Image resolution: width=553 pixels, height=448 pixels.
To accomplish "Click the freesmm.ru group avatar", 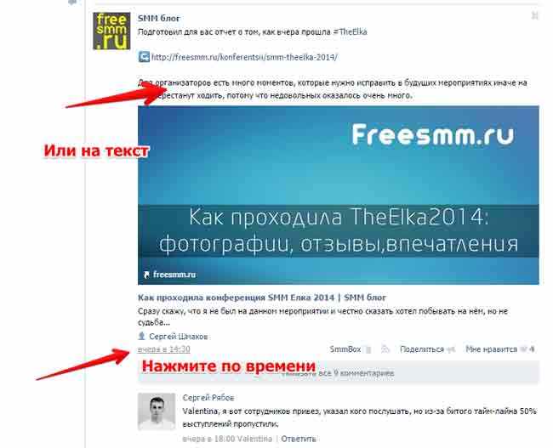I will tap(111, 31).
